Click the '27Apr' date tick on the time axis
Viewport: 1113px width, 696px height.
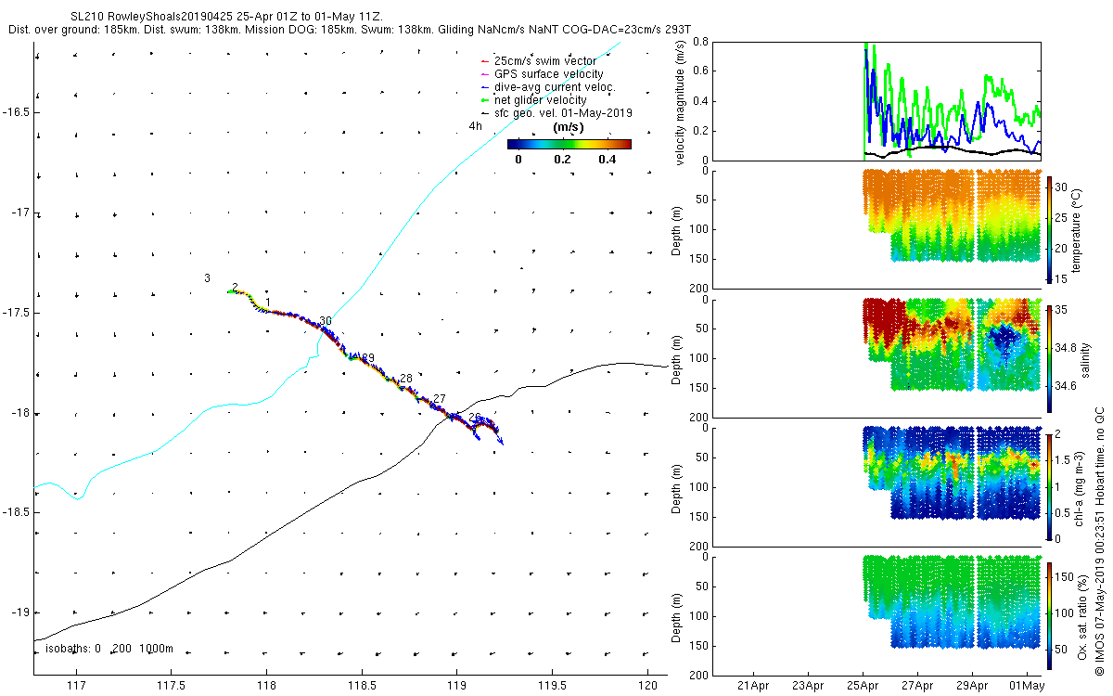click(x=918, y=687)
